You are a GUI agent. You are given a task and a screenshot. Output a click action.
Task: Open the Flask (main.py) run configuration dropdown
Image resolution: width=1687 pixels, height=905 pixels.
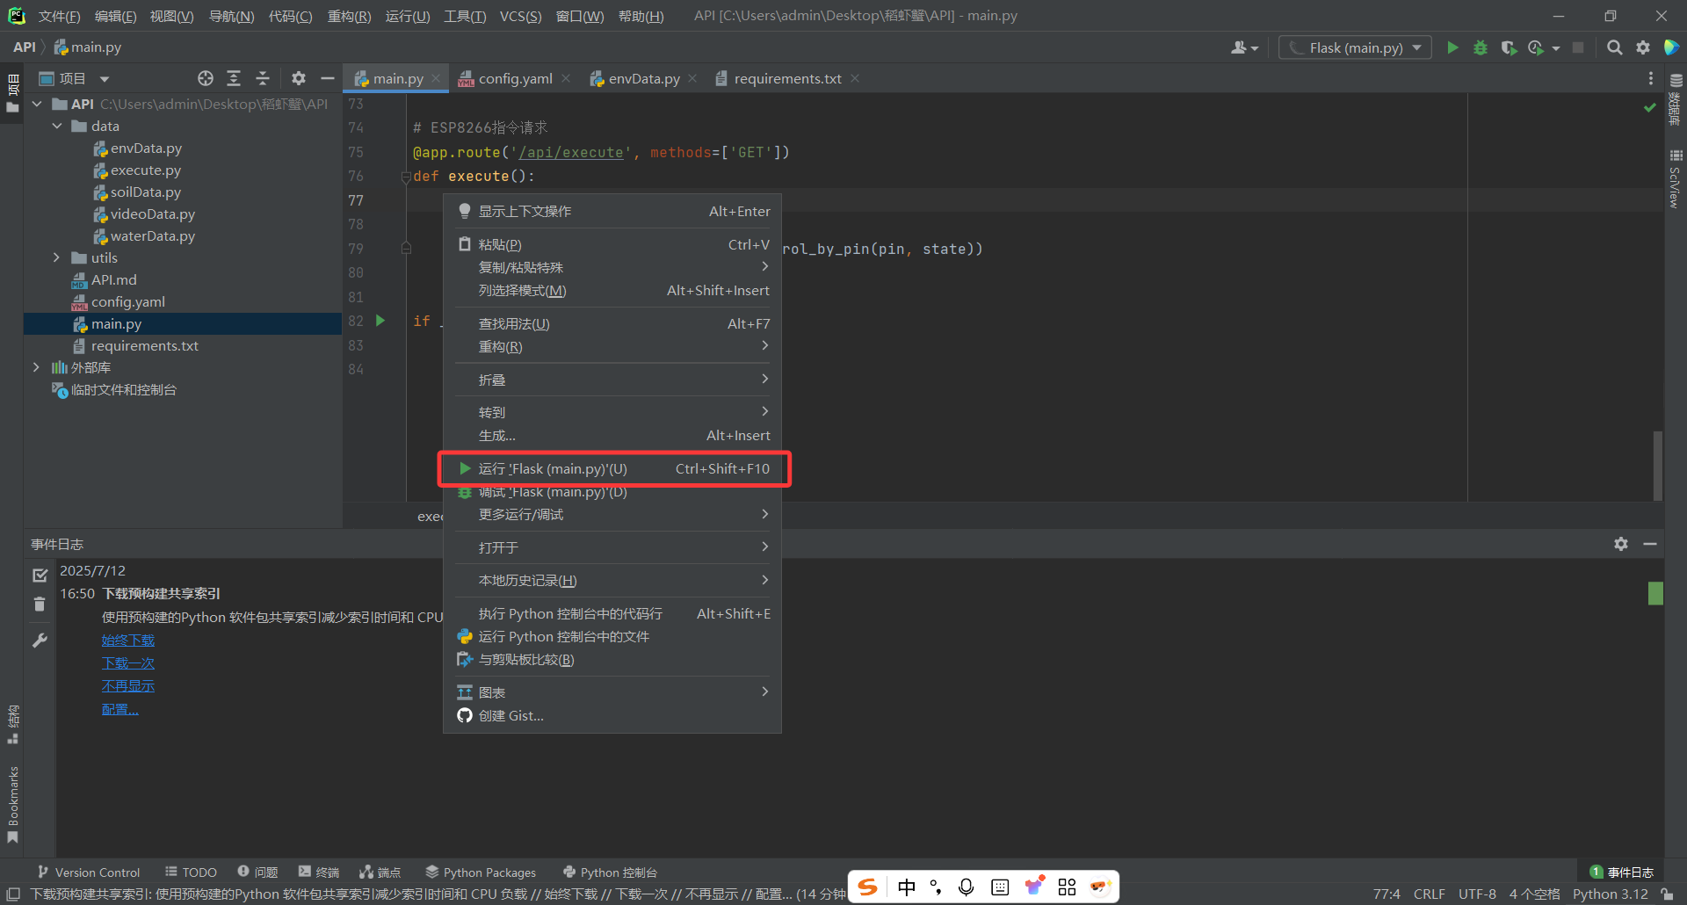1355,47
